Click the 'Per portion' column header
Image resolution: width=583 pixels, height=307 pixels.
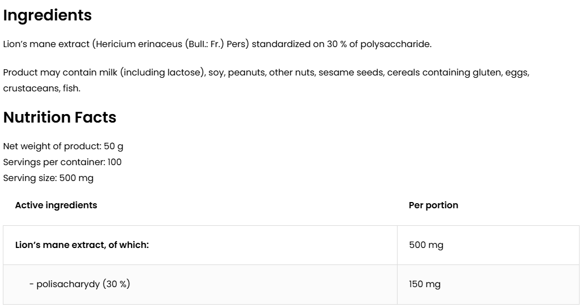pyautogui.click(x=433, y=205)
